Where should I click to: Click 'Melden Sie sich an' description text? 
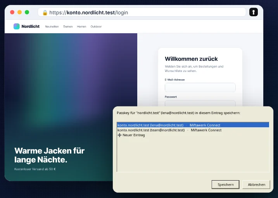point(194,68)
